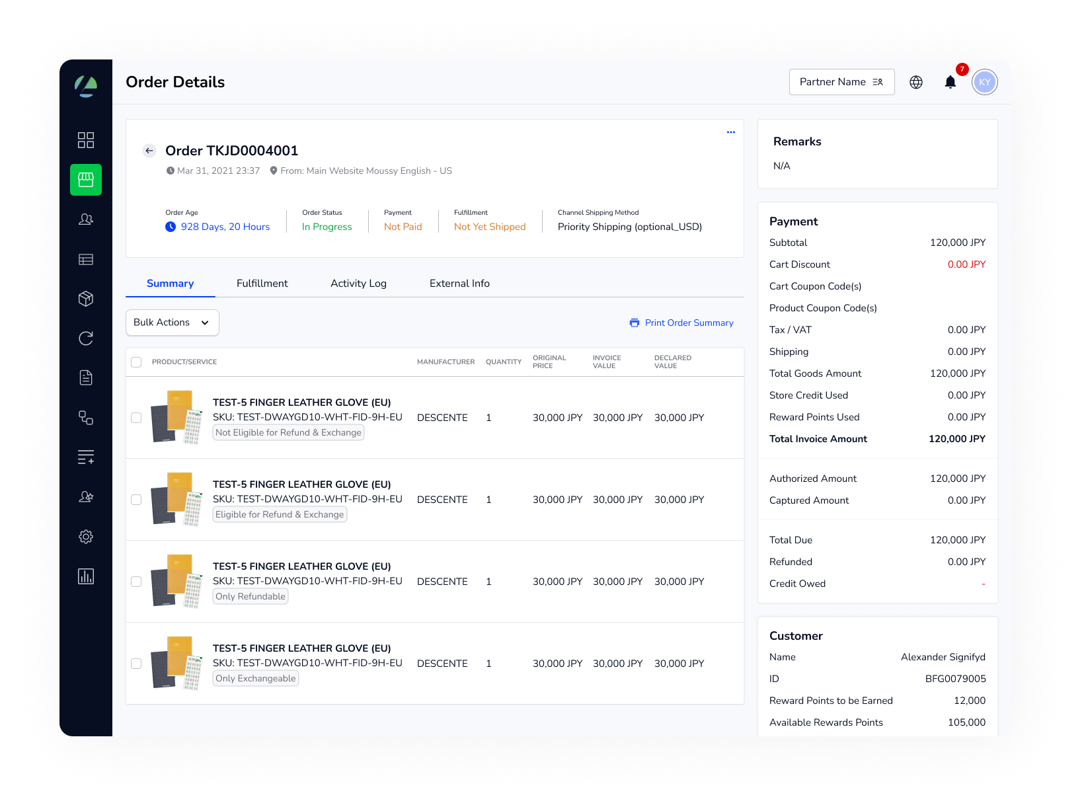Check the Only Refundable item row

click(x=136, y=582)
